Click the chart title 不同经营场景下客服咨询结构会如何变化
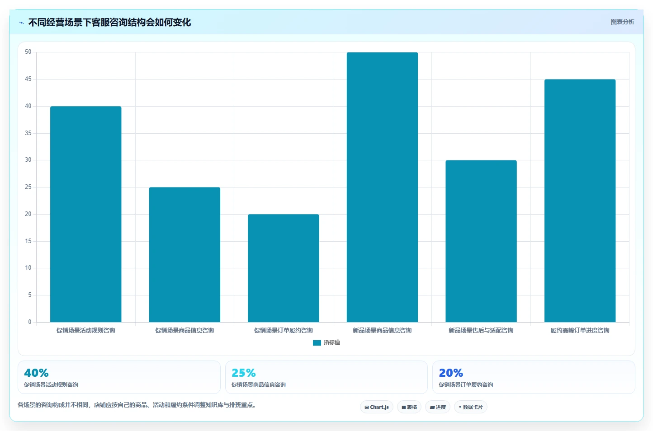Screen dimensions: 653x431 [x=109, y=23]
